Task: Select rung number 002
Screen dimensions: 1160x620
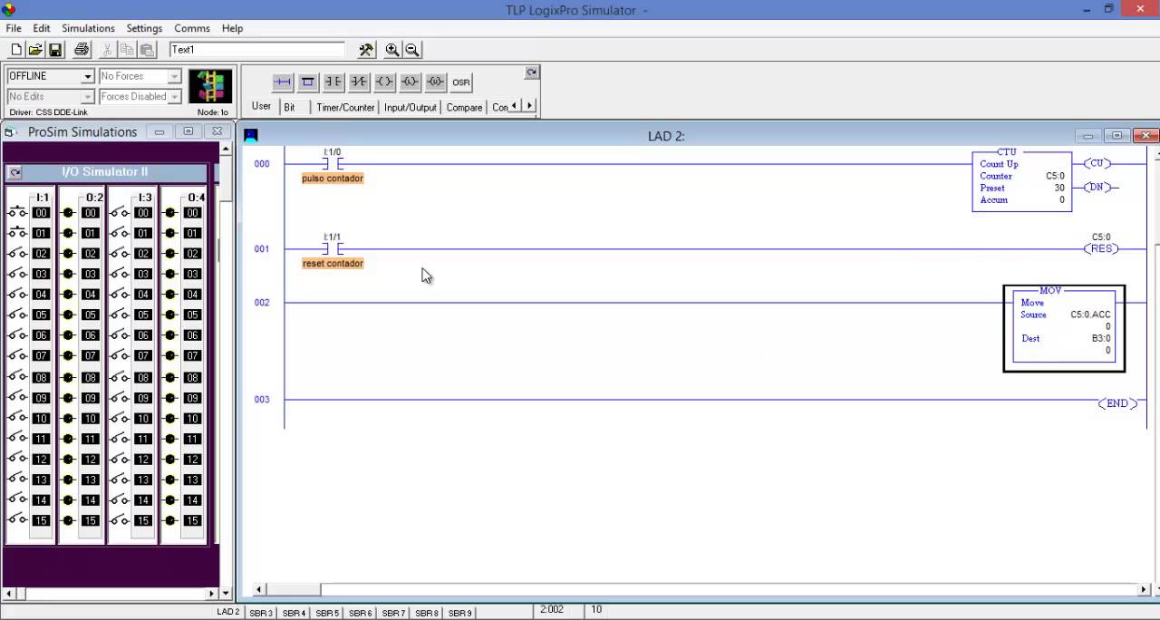Action: tap(262, 303)
